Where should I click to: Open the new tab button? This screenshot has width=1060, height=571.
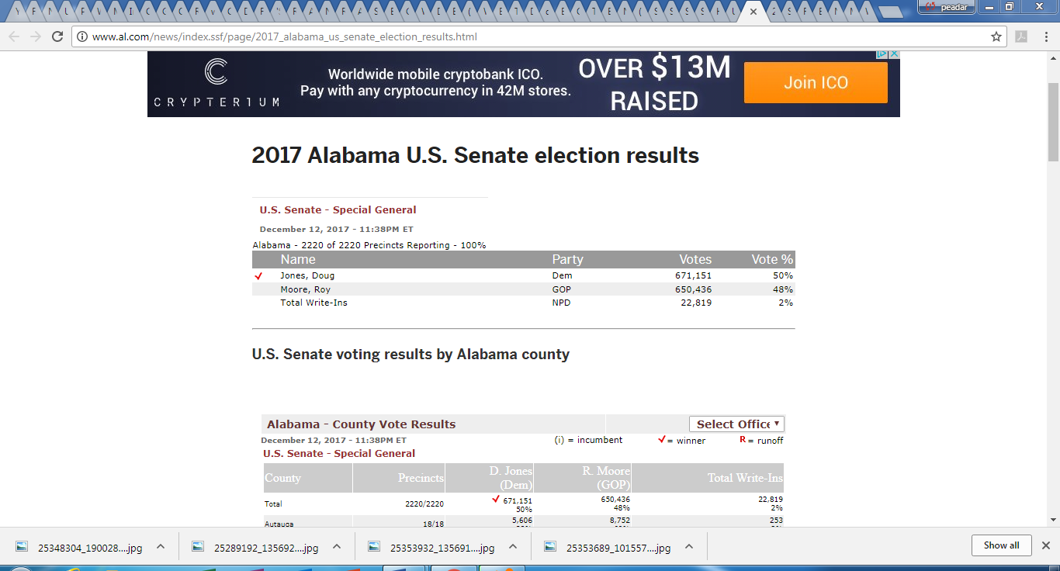tap(889, 12)
